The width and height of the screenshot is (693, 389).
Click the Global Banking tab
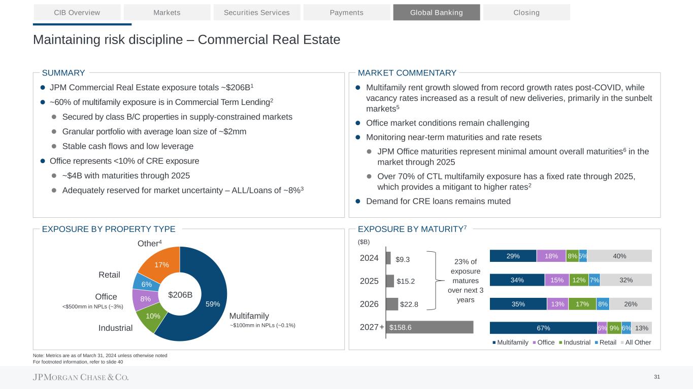437,12
